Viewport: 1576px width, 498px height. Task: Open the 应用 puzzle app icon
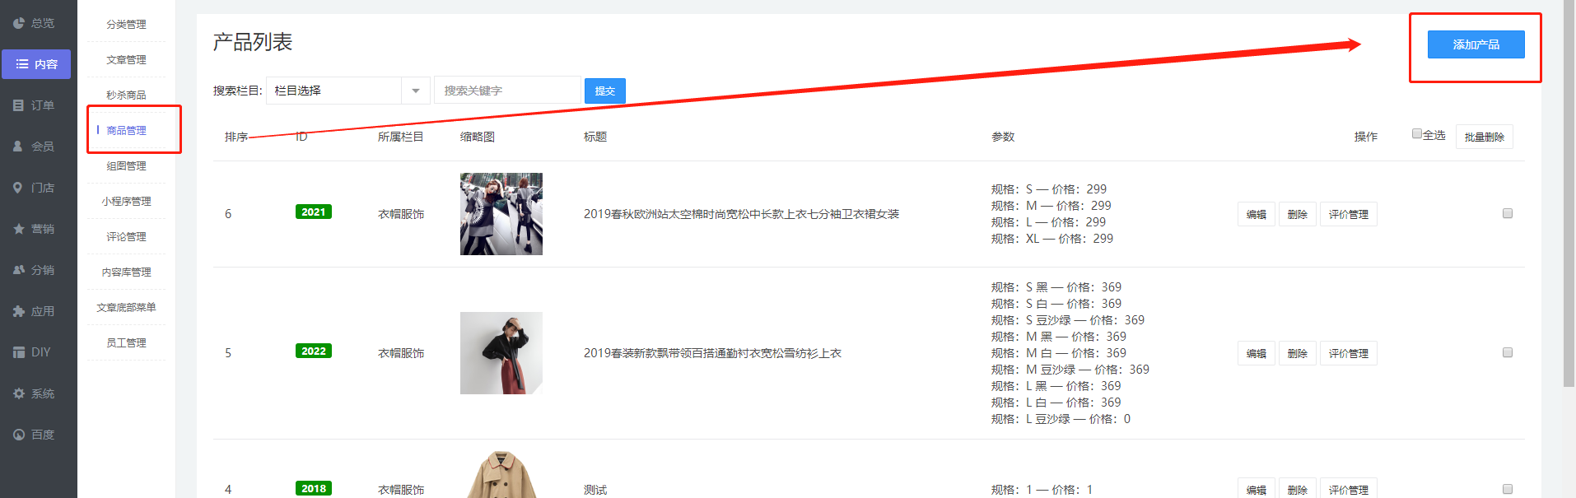19,311
